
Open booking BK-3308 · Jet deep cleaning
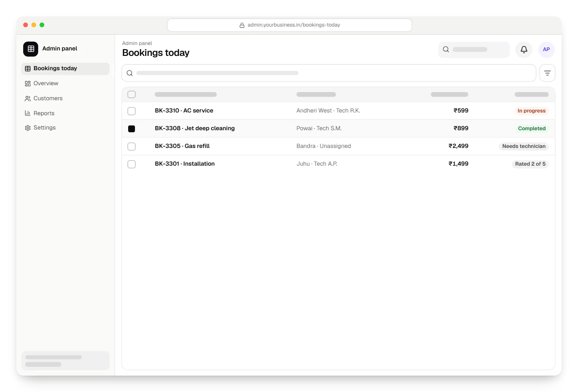(195, 129)
